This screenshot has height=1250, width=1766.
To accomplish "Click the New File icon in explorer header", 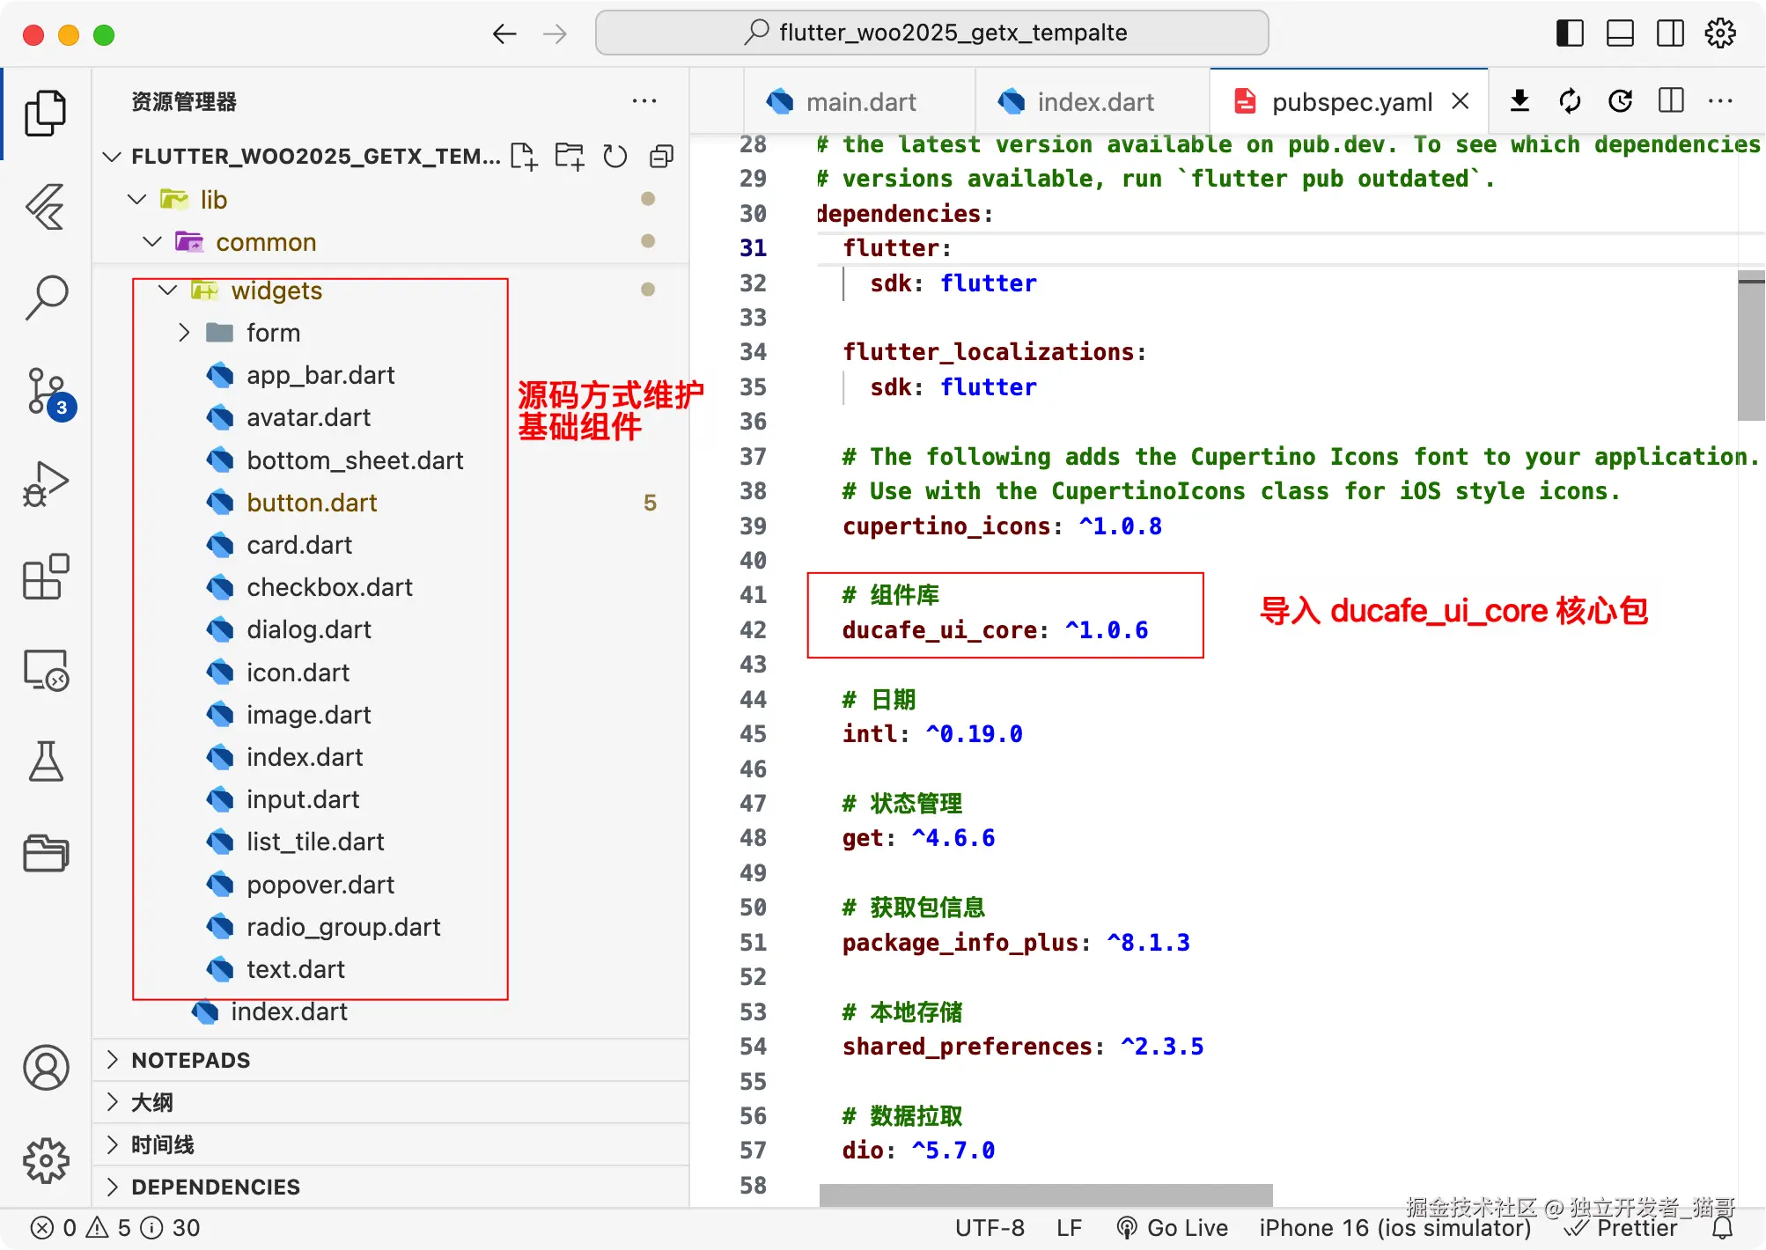I will click(523, 157).
